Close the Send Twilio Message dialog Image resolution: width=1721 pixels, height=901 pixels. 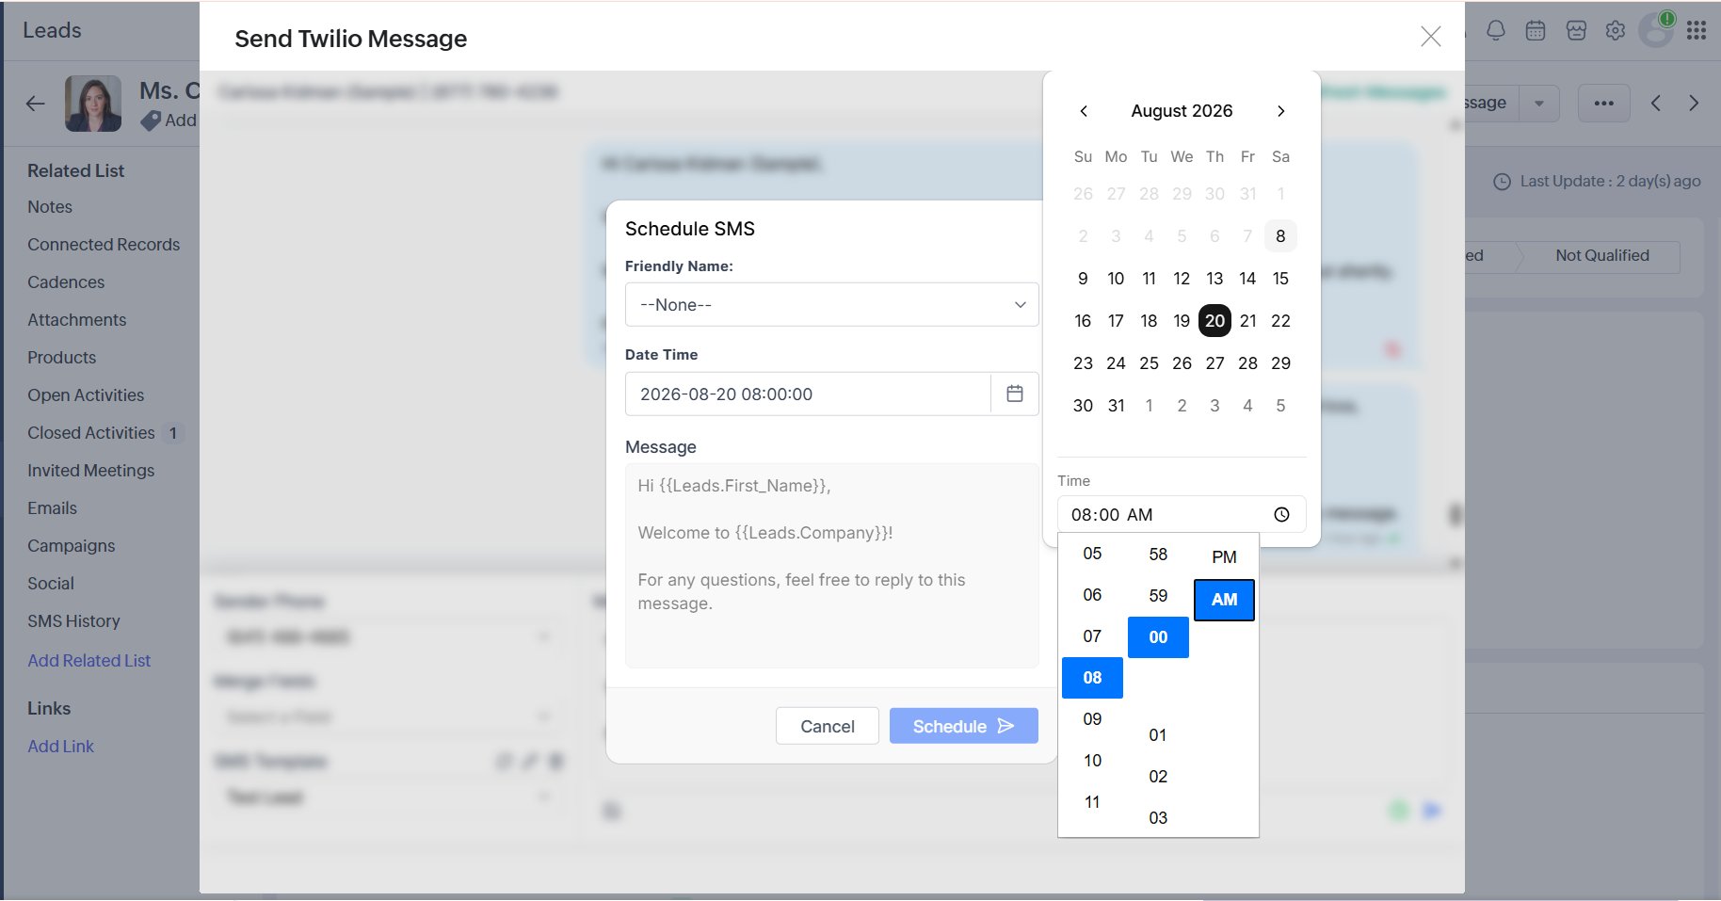[x=1431, y=37]
